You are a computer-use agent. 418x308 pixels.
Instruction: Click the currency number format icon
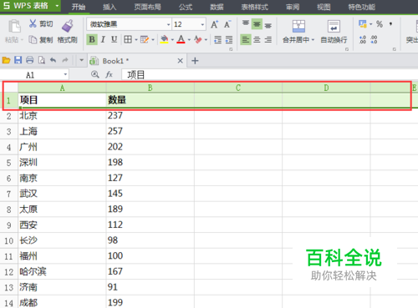363,24
